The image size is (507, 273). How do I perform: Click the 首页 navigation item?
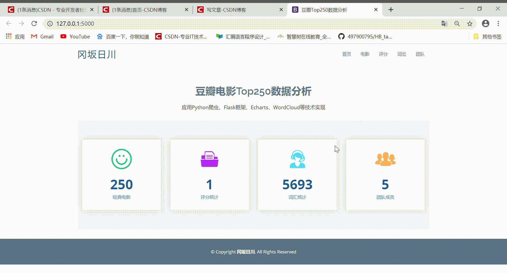[x=347, y=54]
